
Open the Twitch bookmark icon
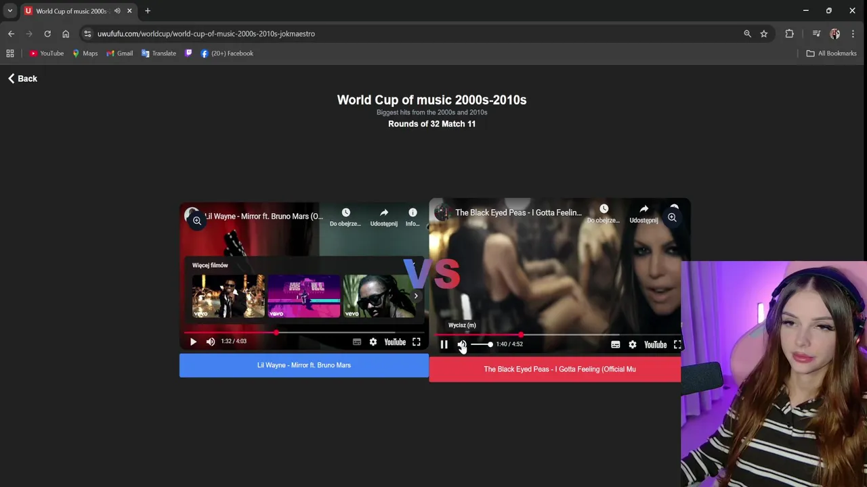click(188, 53)
